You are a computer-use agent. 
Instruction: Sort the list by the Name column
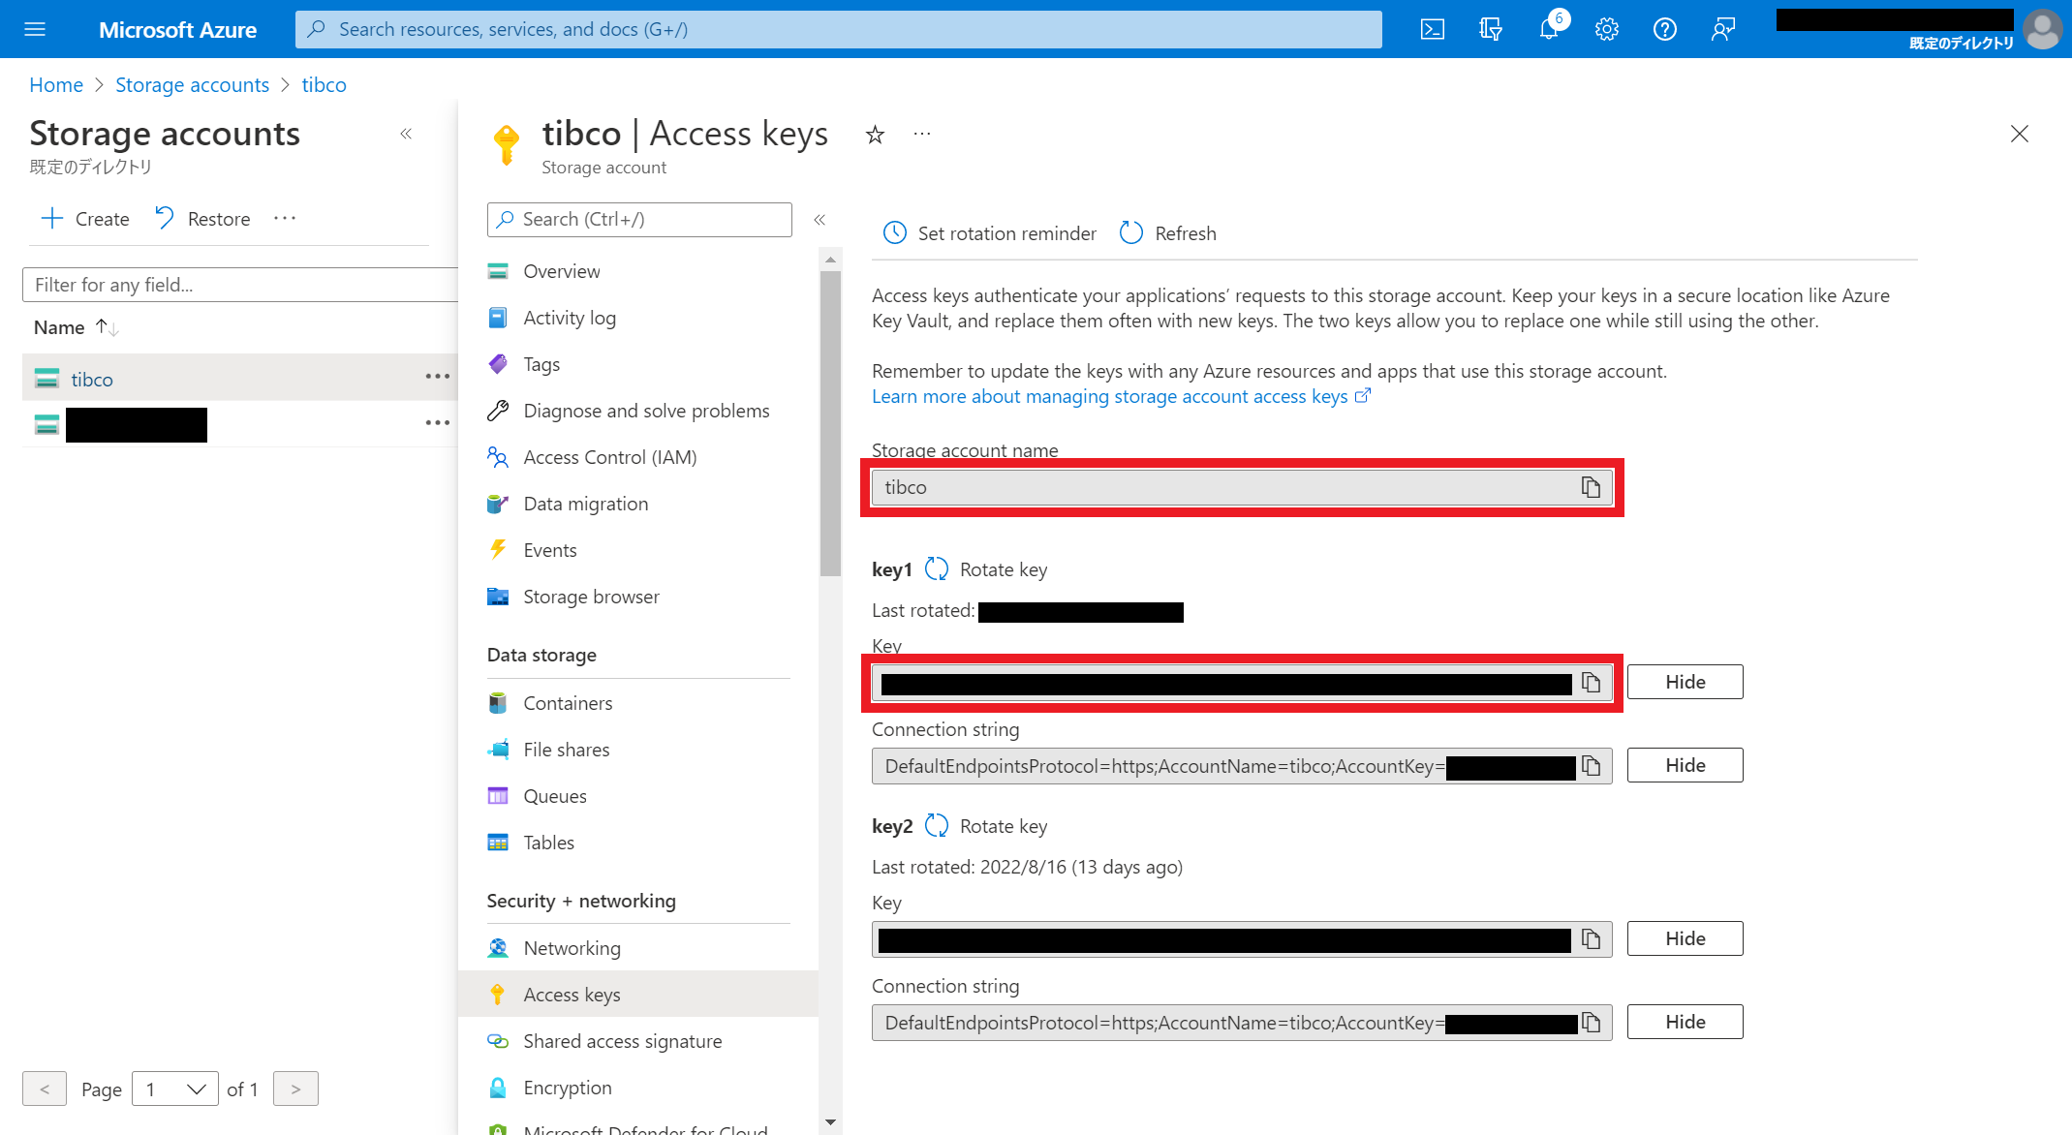[76, 327]
